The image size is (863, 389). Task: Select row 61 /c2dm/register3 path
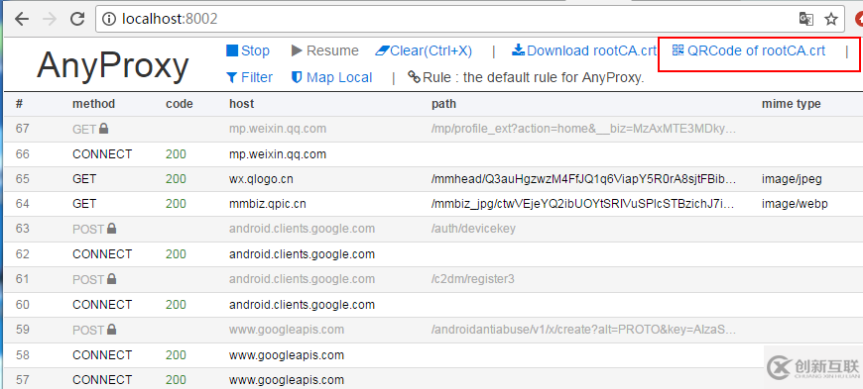pos(473,279)
